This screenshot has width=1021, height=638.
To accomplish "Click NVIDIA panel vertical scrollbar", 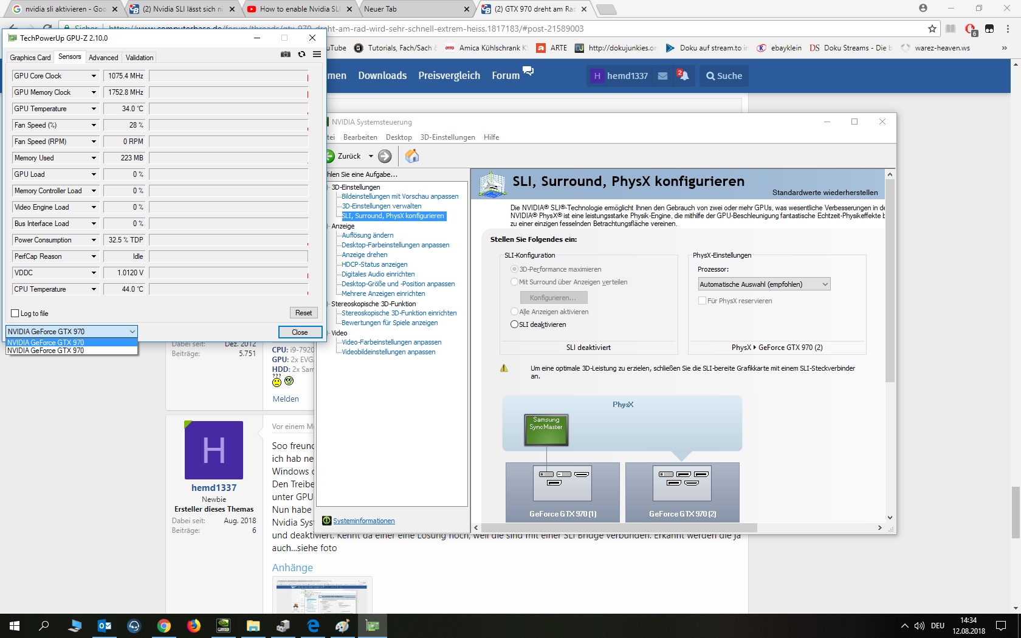I will coord(890,280).
